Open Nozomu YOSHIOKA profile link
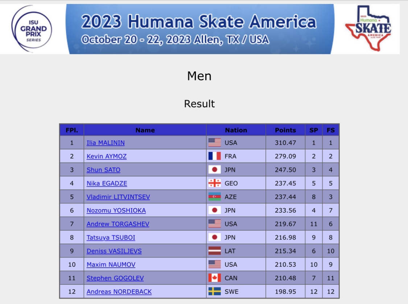Image resolution: width=408 pixels, height=304 pixels. (116, 210)
